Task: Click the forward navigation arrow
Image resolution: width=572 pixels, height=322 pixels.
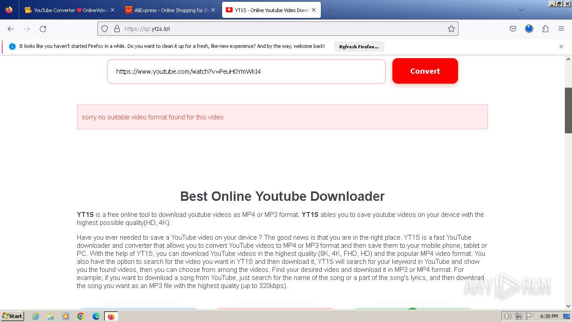Action: tap(27, 29)
